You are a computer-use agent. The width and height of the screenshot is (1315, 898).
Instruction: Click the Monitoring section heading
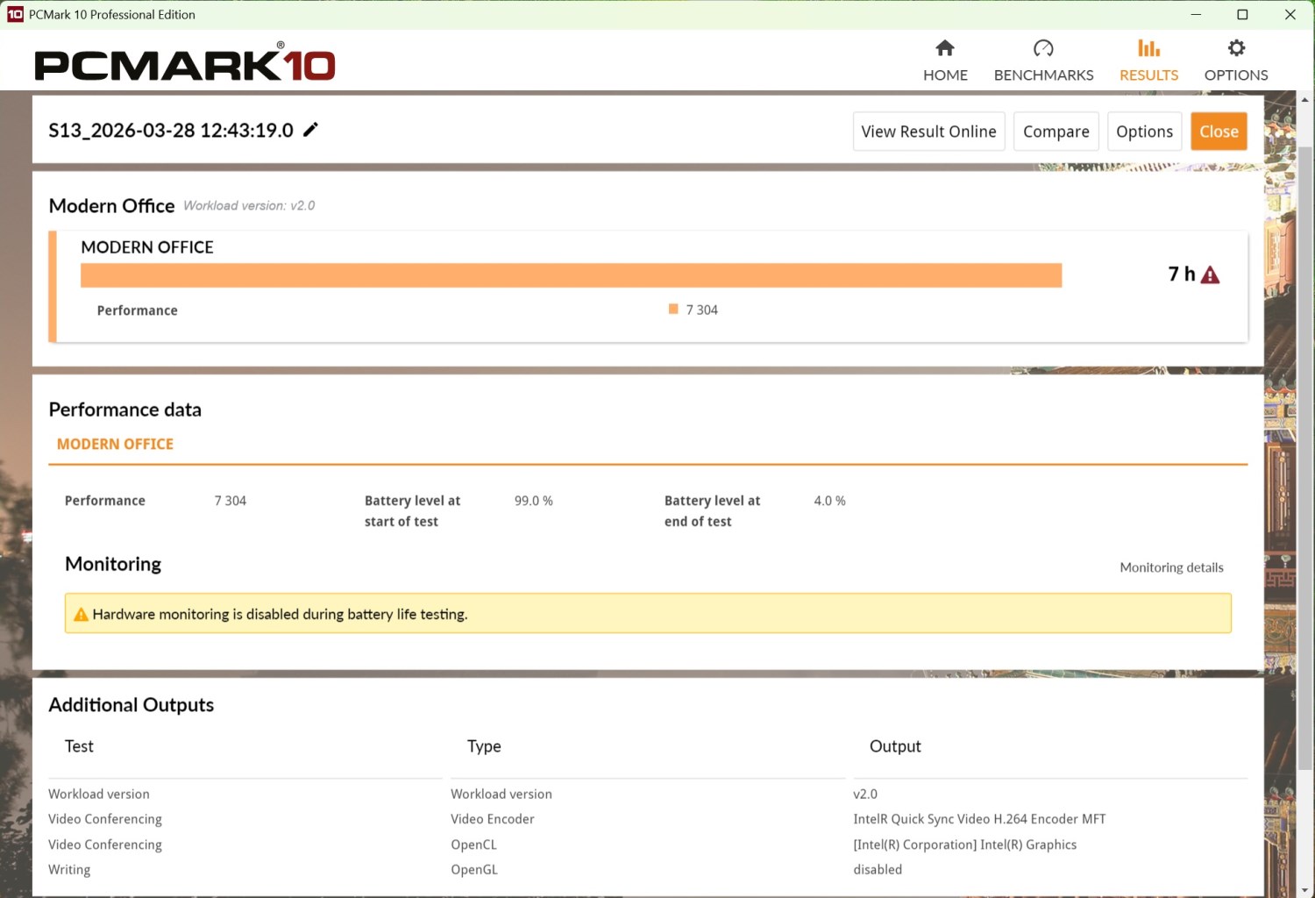113,564
